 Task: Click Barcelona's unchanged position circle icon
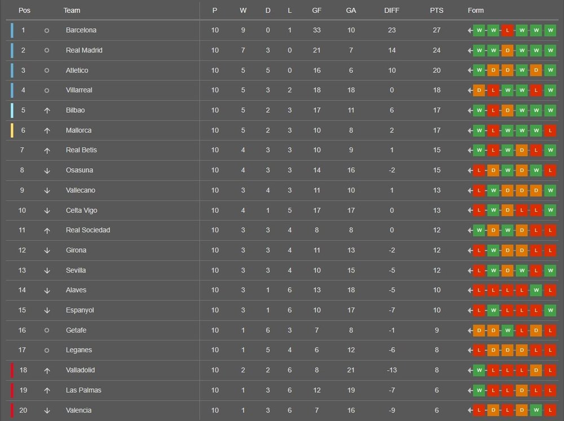point(47,30)
